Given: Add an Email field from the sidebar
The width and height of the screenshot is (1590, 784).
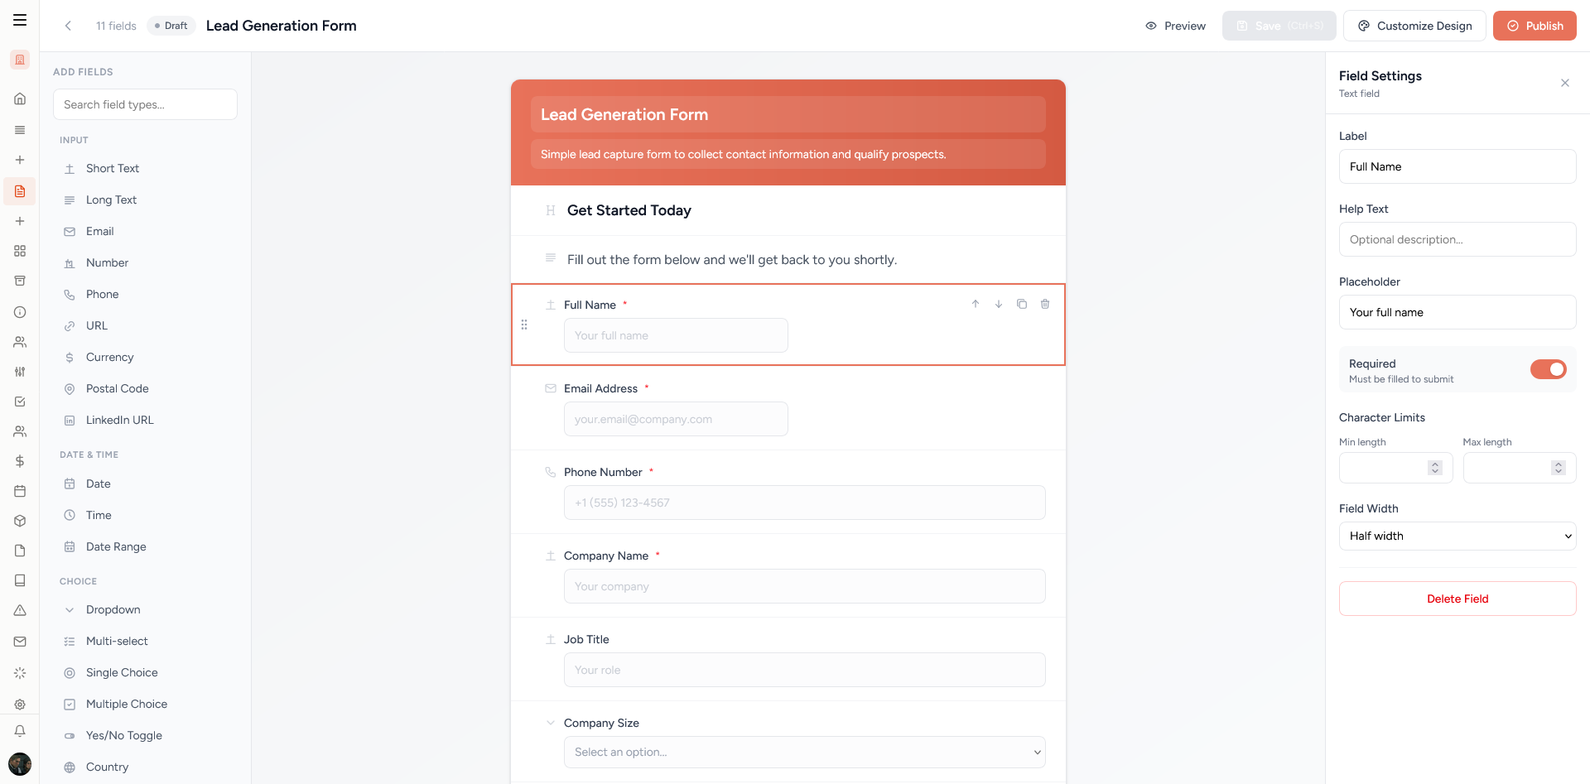Looking at the screenshot, I should pyautogui.click(x=99, y=231).
